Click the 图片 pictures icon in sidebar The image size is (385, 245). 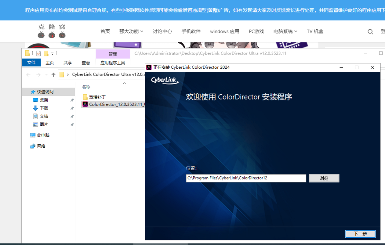point(35,124)
